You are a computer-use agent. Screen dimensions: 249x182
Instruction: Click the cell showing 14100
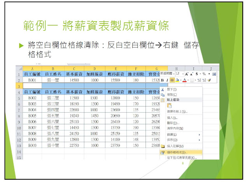[116, 139]
